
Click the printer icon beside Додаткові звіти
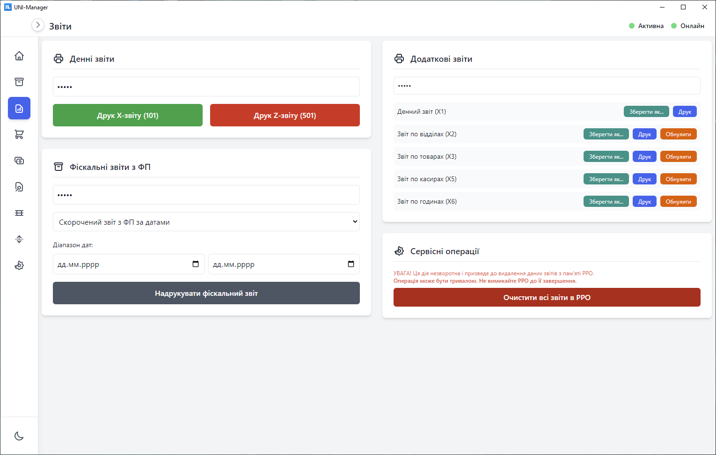pyautogui.click(x=399, y=59)
